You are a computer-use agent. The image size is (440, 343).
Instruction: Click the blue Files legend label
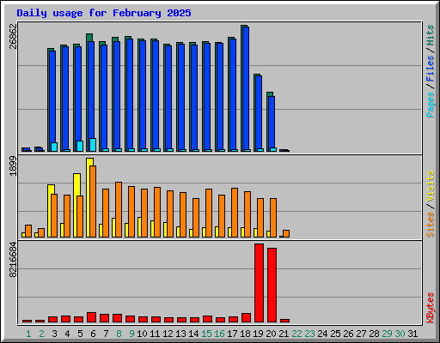pos(430,68)
